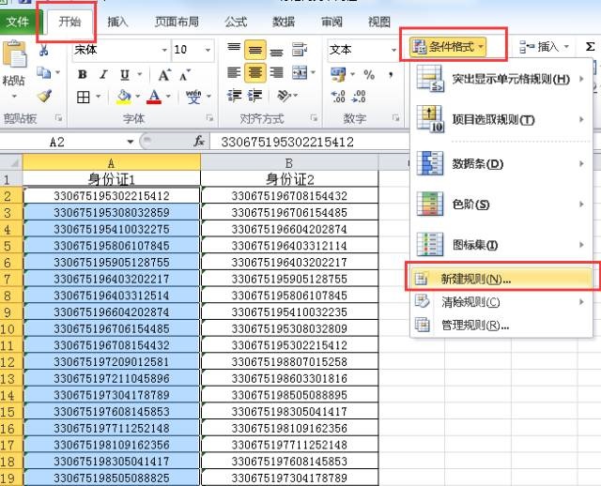Click the 文件 button
The image size is (601, 486).
click(x=18, y=22)
